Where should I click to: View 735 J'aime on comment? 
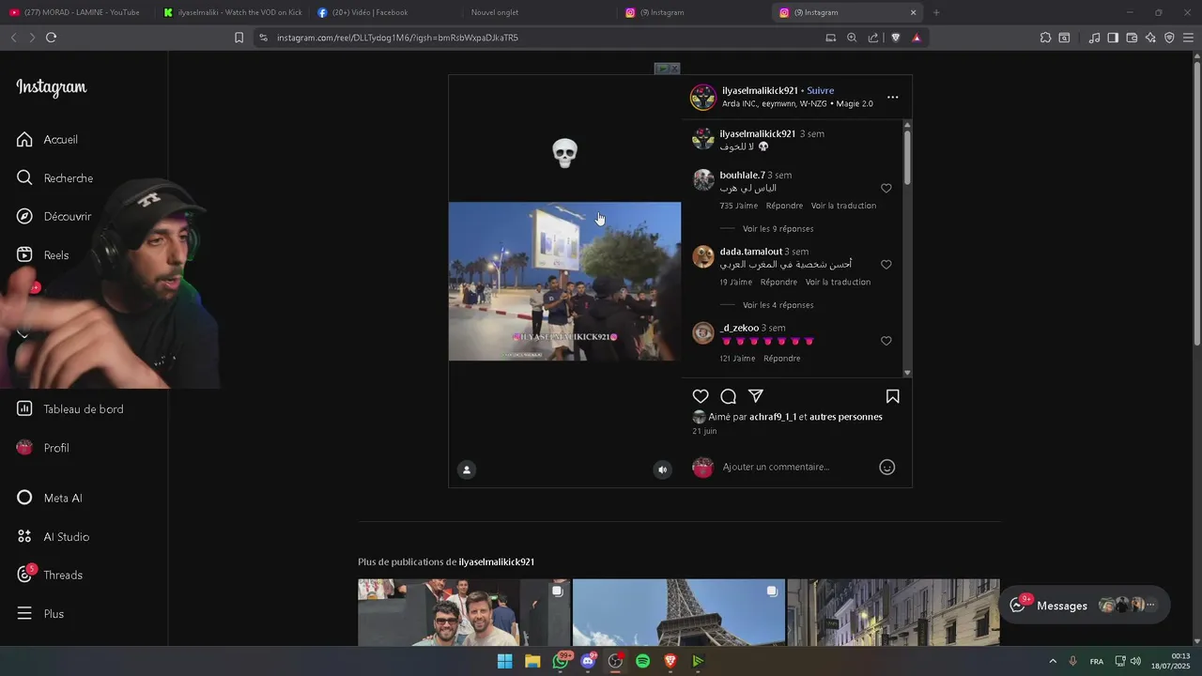(739, 206)
